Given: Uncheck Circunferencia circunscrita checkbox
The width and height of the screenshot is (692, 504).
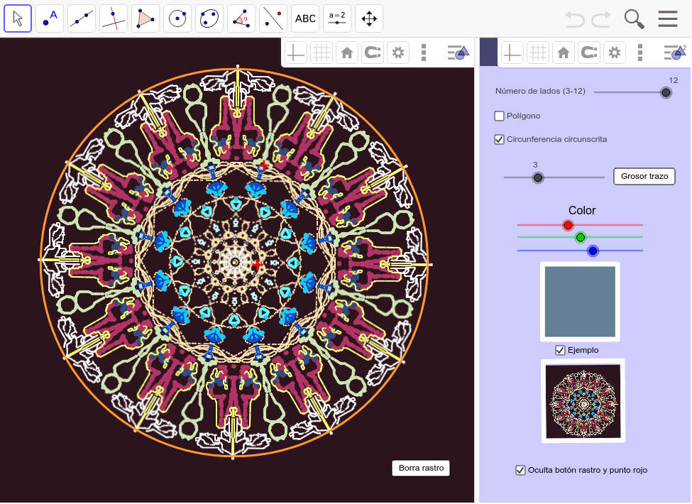Looking at the screenshot, I should coord(499,139).
